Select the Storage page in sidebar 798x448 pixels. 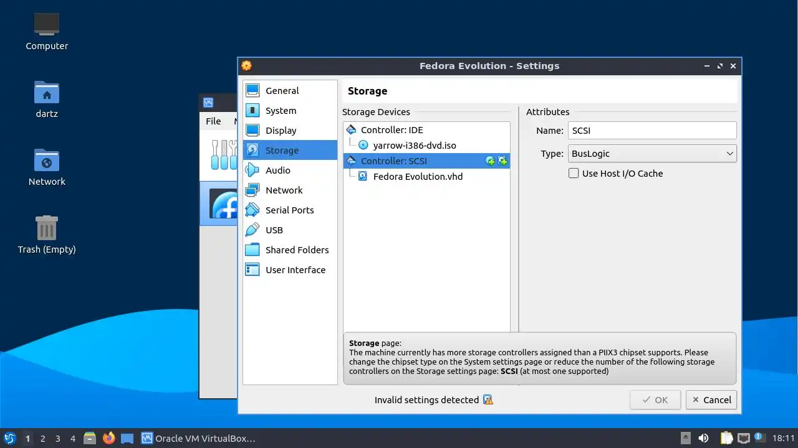point(290,151)
